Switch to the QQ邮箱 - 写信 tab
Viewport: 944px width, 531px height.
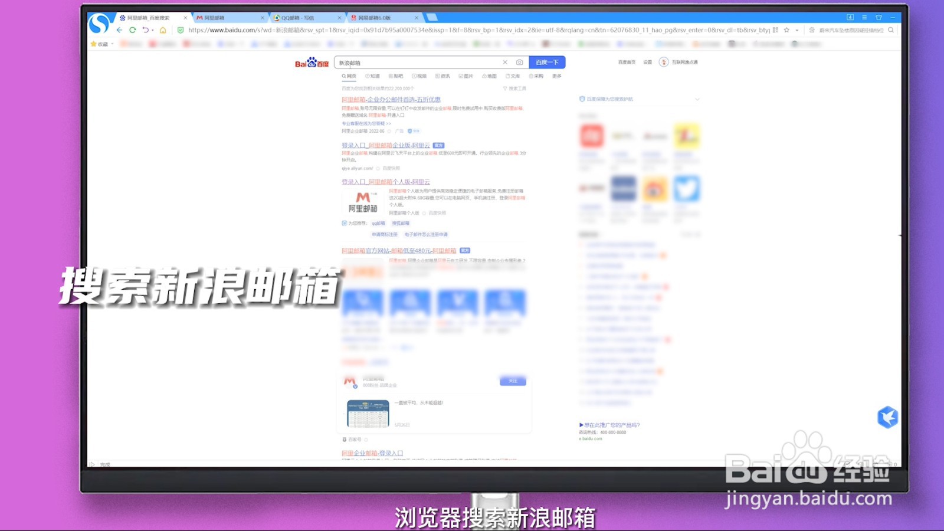pyautogui.click(x=297, y=18)
